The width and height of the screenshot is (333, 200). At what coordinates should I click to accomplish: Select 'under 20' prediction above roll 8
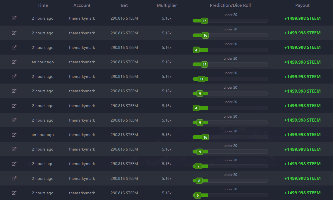(x=230, y=175)
